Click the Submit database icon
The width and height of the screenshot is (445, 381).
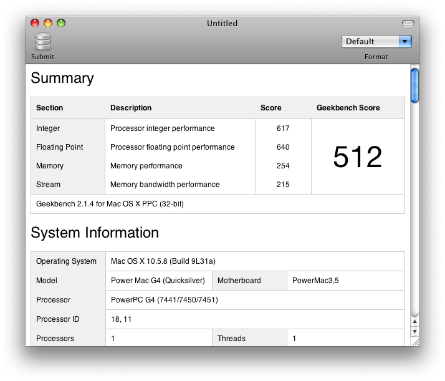click(43, 41)
